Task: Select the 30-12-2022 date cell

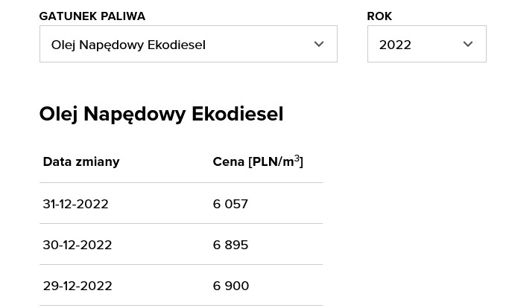Action: pyautogui.click(x=77, y=245)
